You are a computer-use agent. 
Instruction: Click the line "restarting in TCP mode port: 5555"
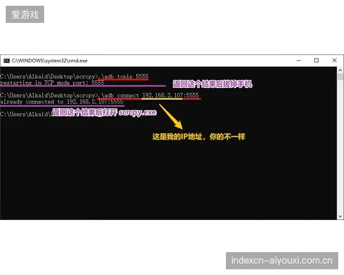point(52,83)
